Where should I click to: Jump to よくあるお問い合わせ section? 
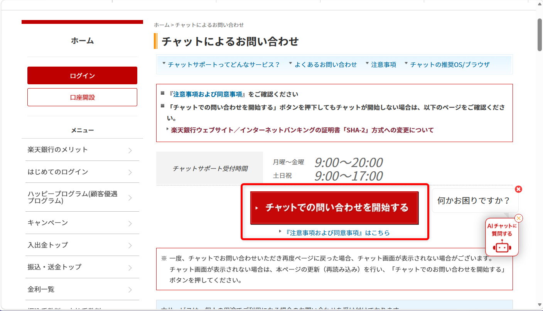click(326, 64)
